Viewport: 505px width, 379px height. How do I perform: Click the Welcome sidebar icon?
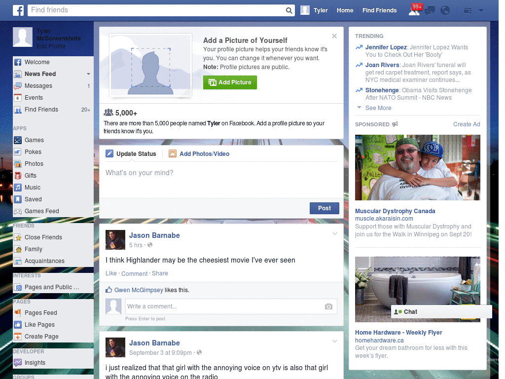click(x=18, y=62)
